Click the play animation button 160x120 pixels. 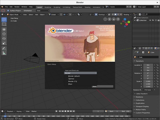[68, 111]
